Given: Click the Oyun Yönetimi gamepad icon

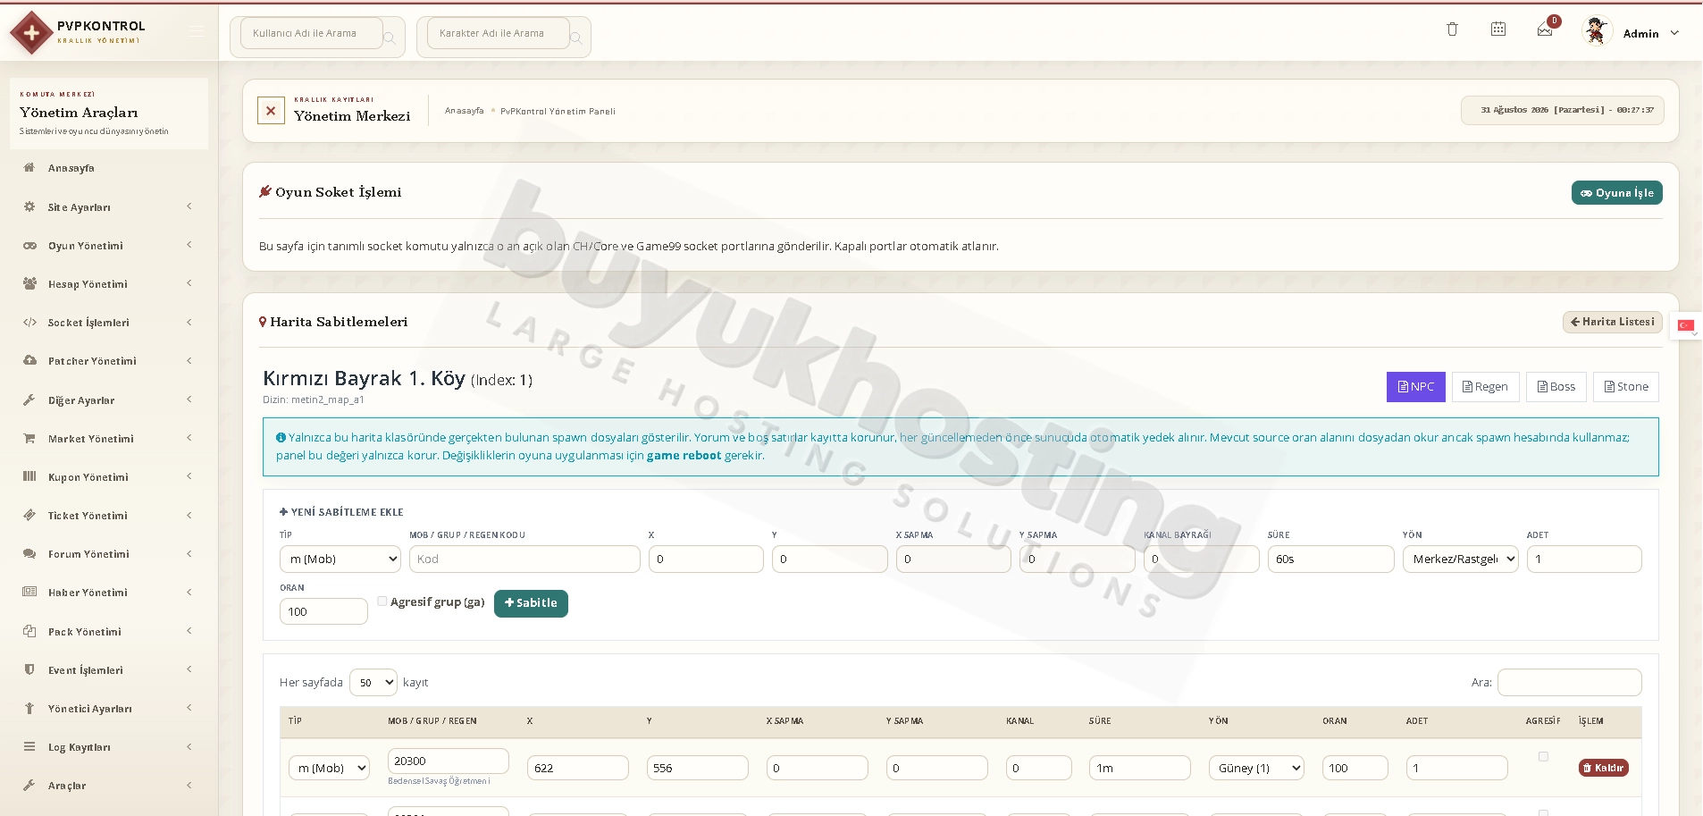Looking at the screenshot, I should click(x=29, y=246).
